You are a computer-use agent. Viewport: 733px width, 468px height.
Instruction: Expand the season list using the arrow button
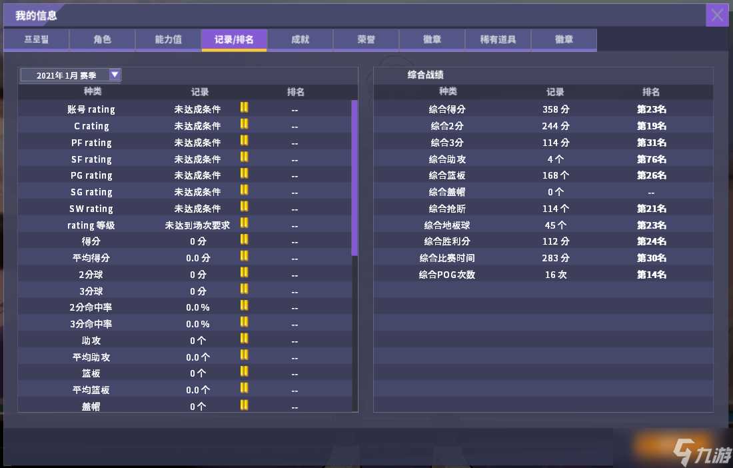(115, 75)
